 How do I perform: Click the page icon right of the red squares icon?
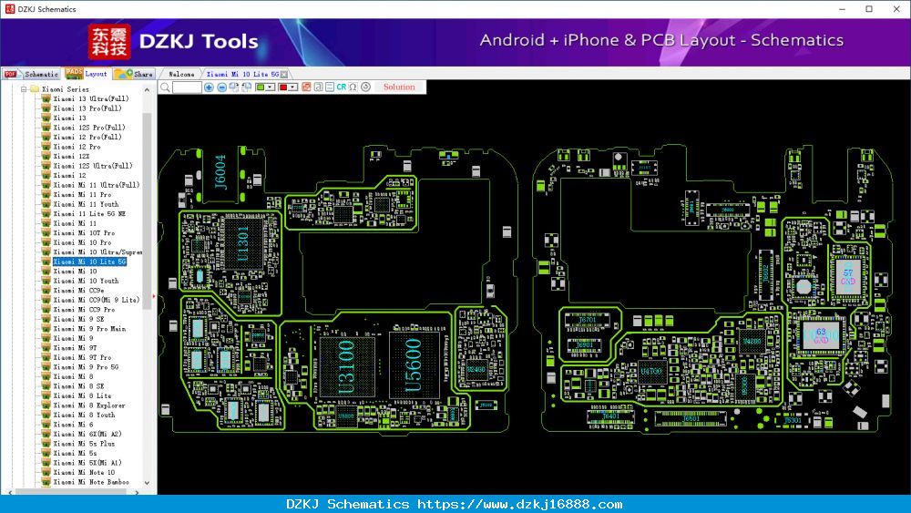pos(318,87)
